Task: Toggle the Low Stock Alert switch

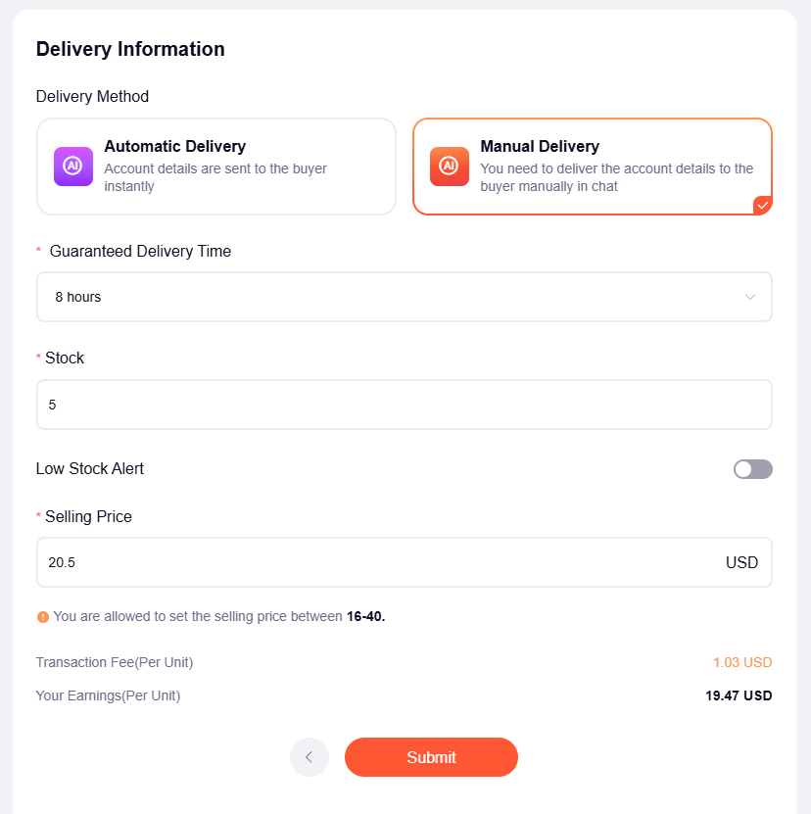Action: (x=752, y=469)
